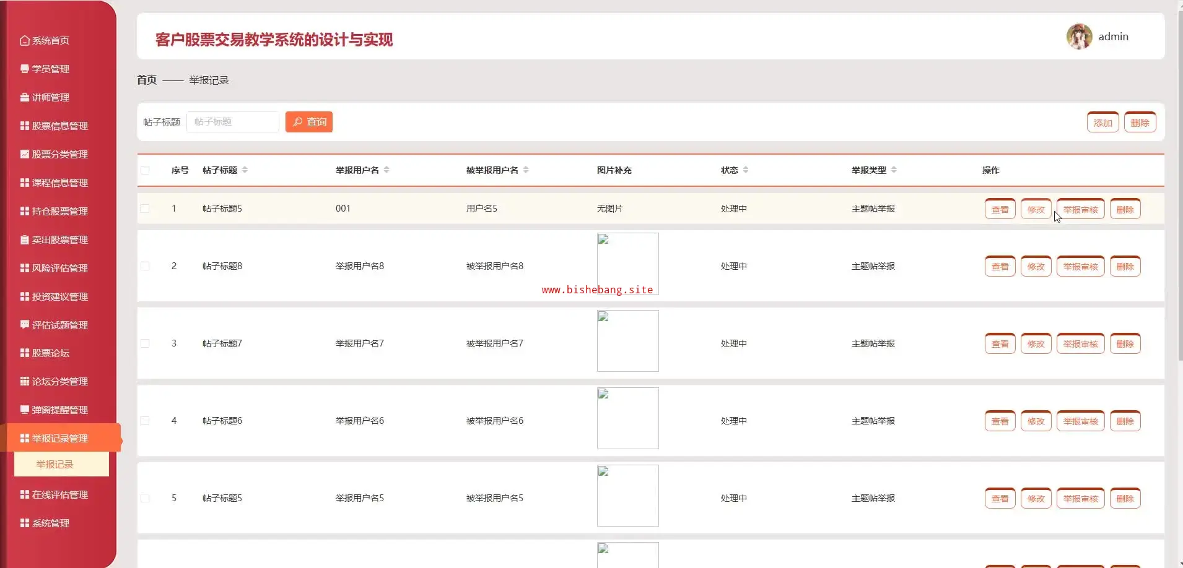Click the top 删除 button beside 添加
The image size is (1183, 568).
1140,123
